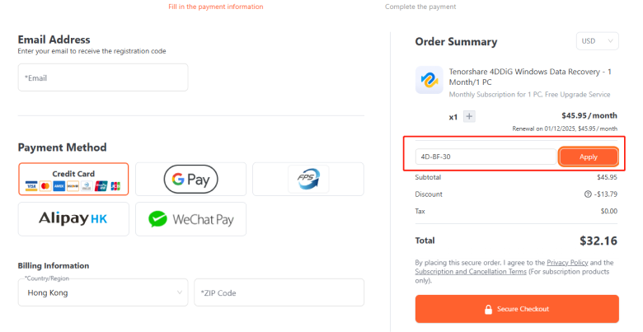Open Subscription and Cancellation Terms link
Viewport: 643px width, 332px height.
click(470, 271)
